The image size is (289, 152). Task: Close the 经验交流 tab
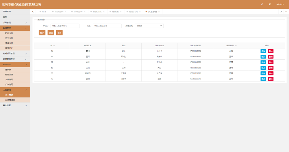coord(140,12)
